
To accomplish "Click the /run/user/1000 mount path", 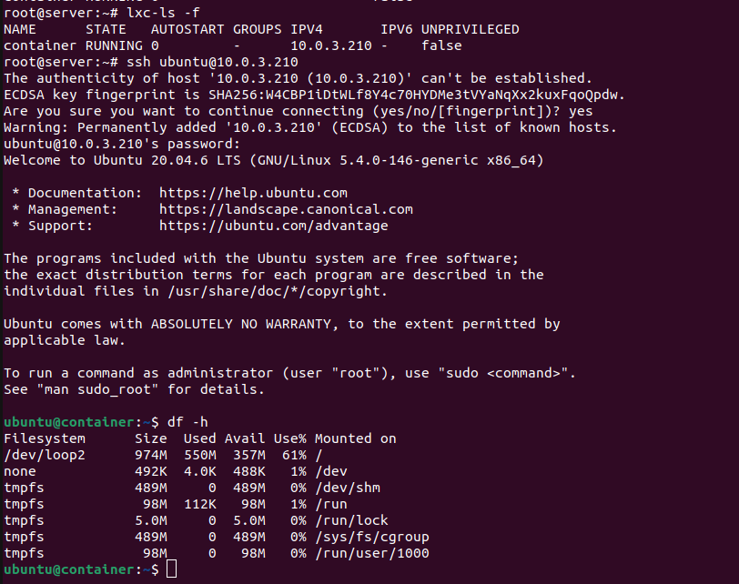I will click(372, 553).
